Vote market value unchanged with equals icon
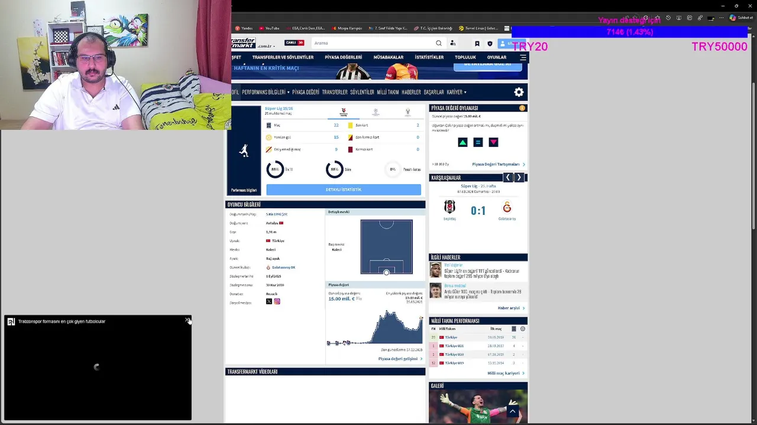 click(x=478, y=142)
